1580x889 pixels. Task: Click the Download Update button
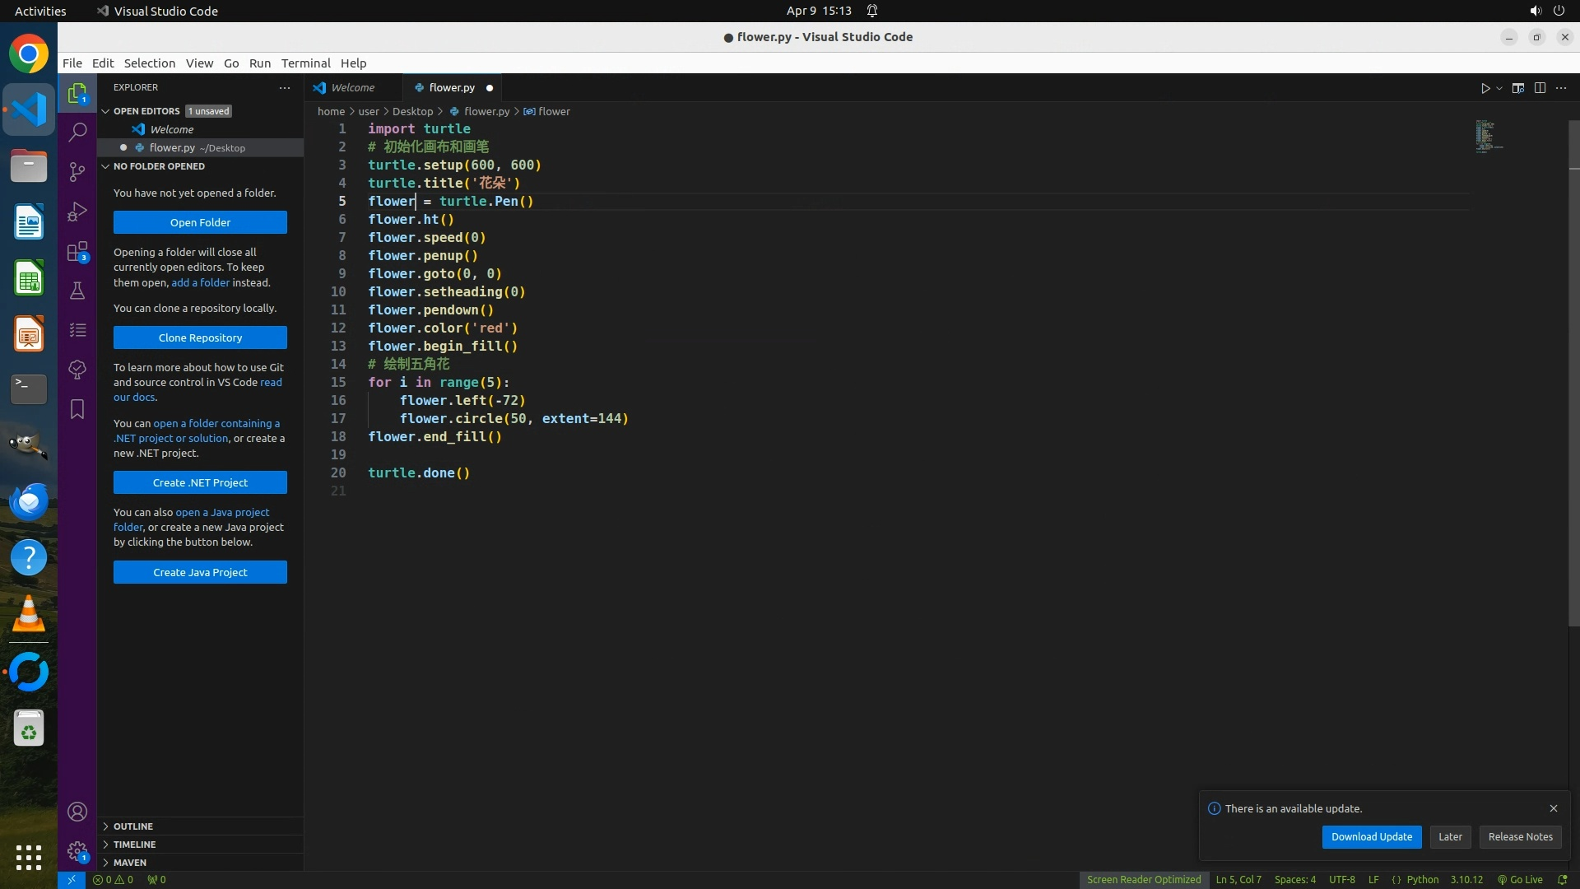(1371, 836)
